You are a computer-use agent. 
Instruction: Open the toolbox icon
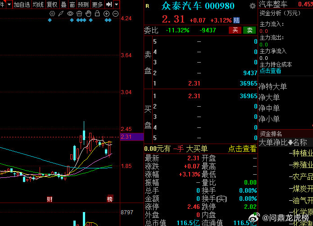coord(79,14)
